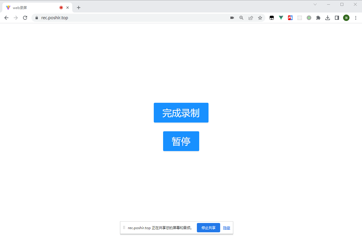
Task: Open the React devtools extension icon
Action: click(x=299, y=18)
